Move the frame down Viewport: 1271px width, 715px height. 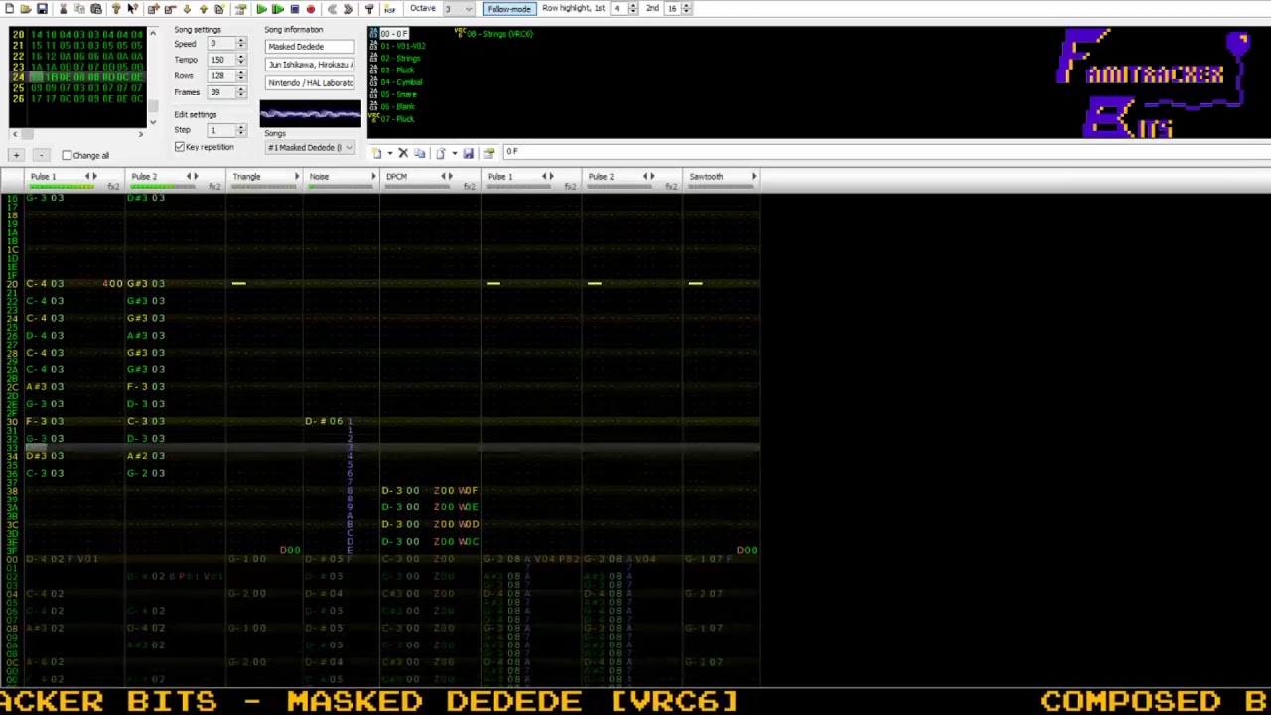click(187, 9)
